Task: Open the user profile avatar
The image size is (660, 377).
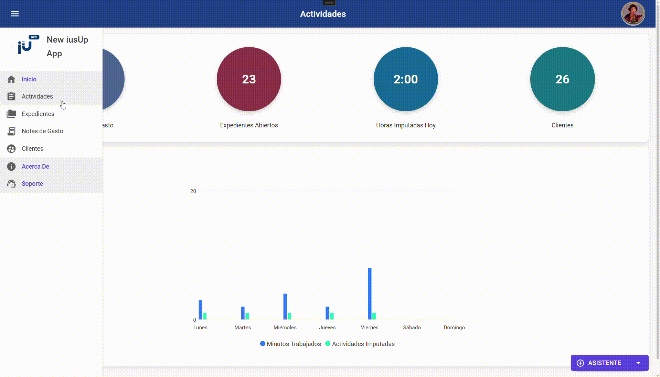Action: [632, 14]
